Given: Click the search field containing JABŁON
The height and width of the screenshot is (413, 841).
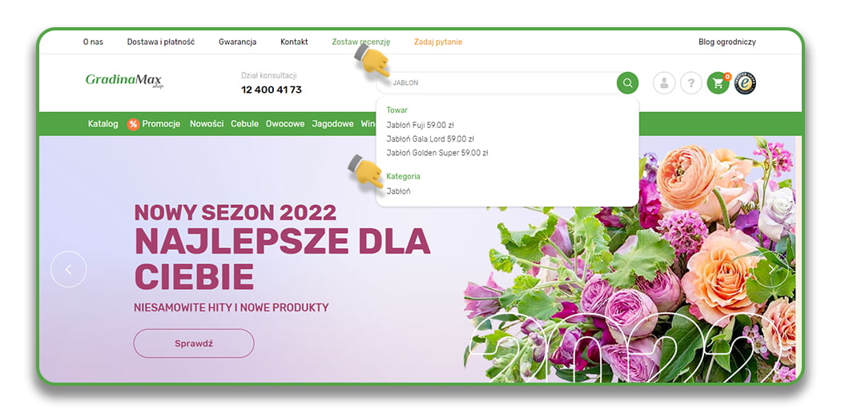Looking at the screenshot, I should click(x=496, y=83).
